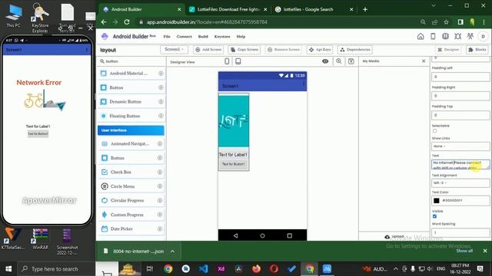492x276 pixels.
Task: Launch Firefox from the taskbar
Action: click(x=256, y=269)
